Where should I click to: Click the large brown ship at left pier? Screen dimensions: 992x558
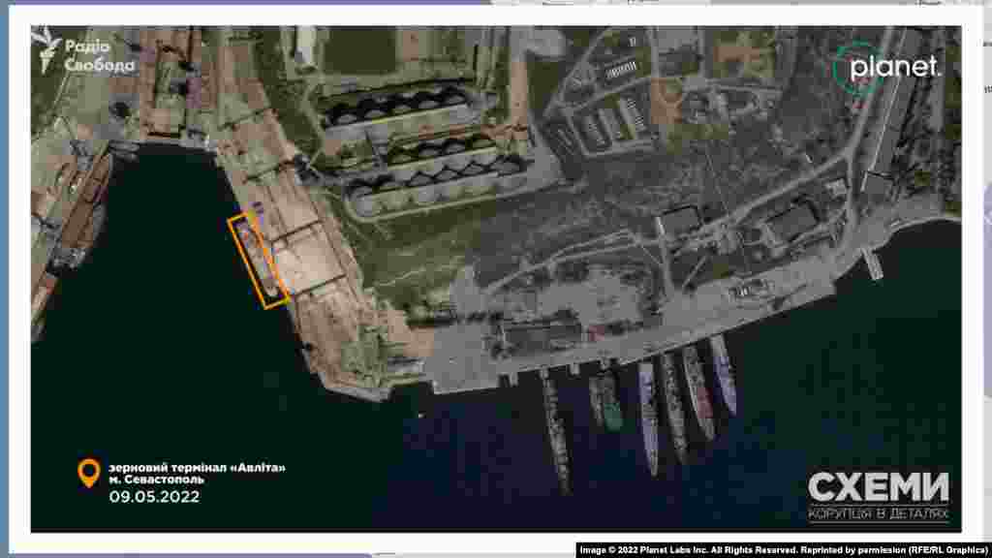point(87,208)
